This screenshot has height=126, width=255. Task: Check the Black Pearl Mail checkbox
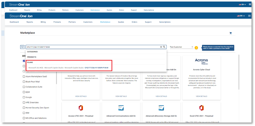click(24, 82)
